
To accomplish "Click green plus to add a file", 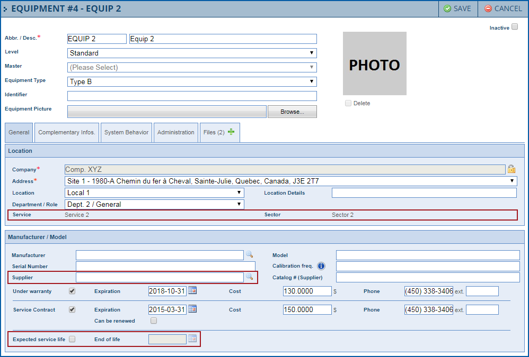I will pos(231,132).
